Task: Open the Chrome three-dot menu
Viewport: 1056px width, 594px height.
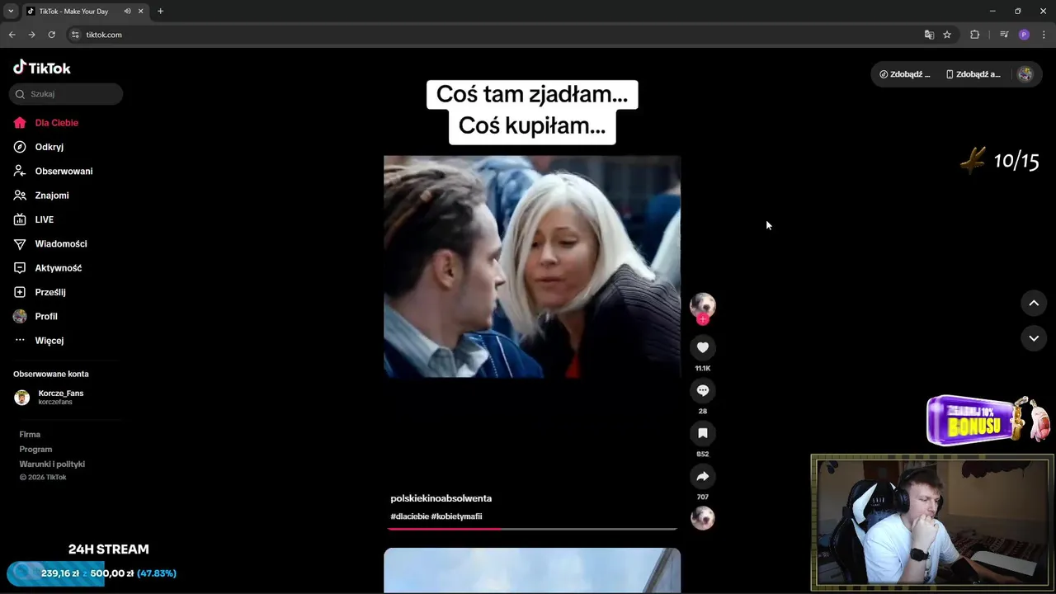Action: (1044, 35)
